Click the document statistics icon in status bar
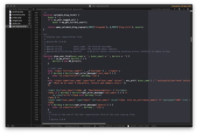This screenshot has height=134, width=198. (128, 126)
